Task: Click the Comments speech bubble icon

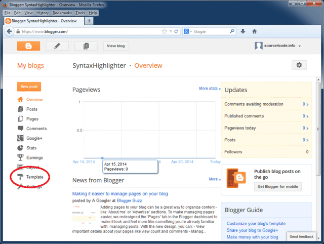Action: pos(20,128)
